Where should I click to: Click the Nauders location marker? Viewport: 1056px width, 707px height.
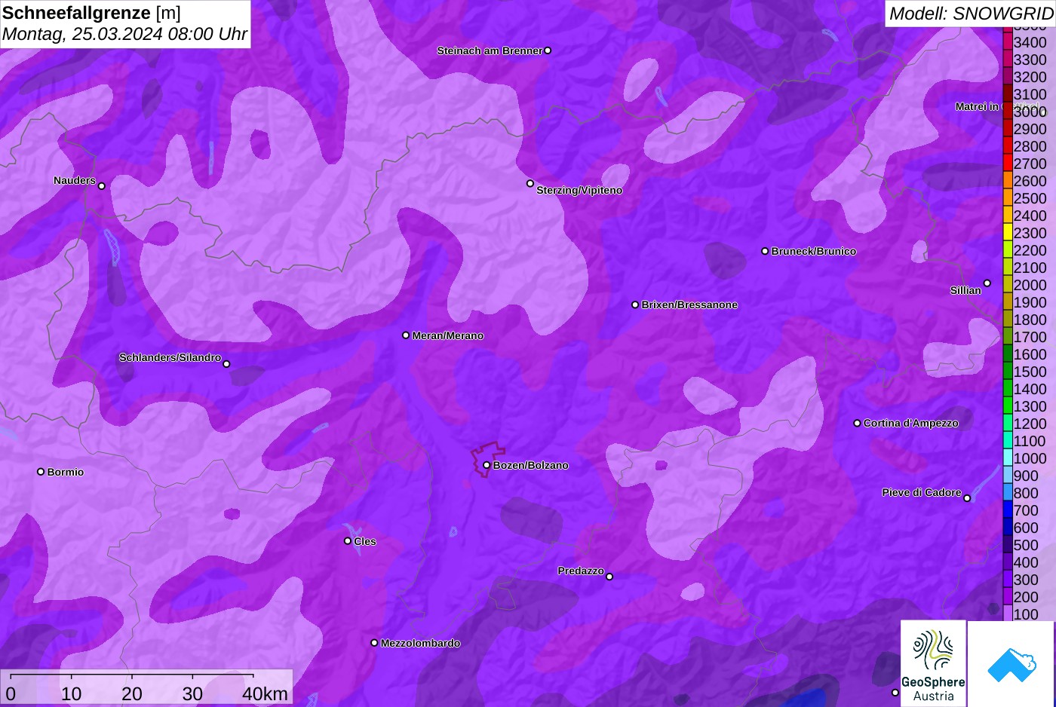point(102,186)
